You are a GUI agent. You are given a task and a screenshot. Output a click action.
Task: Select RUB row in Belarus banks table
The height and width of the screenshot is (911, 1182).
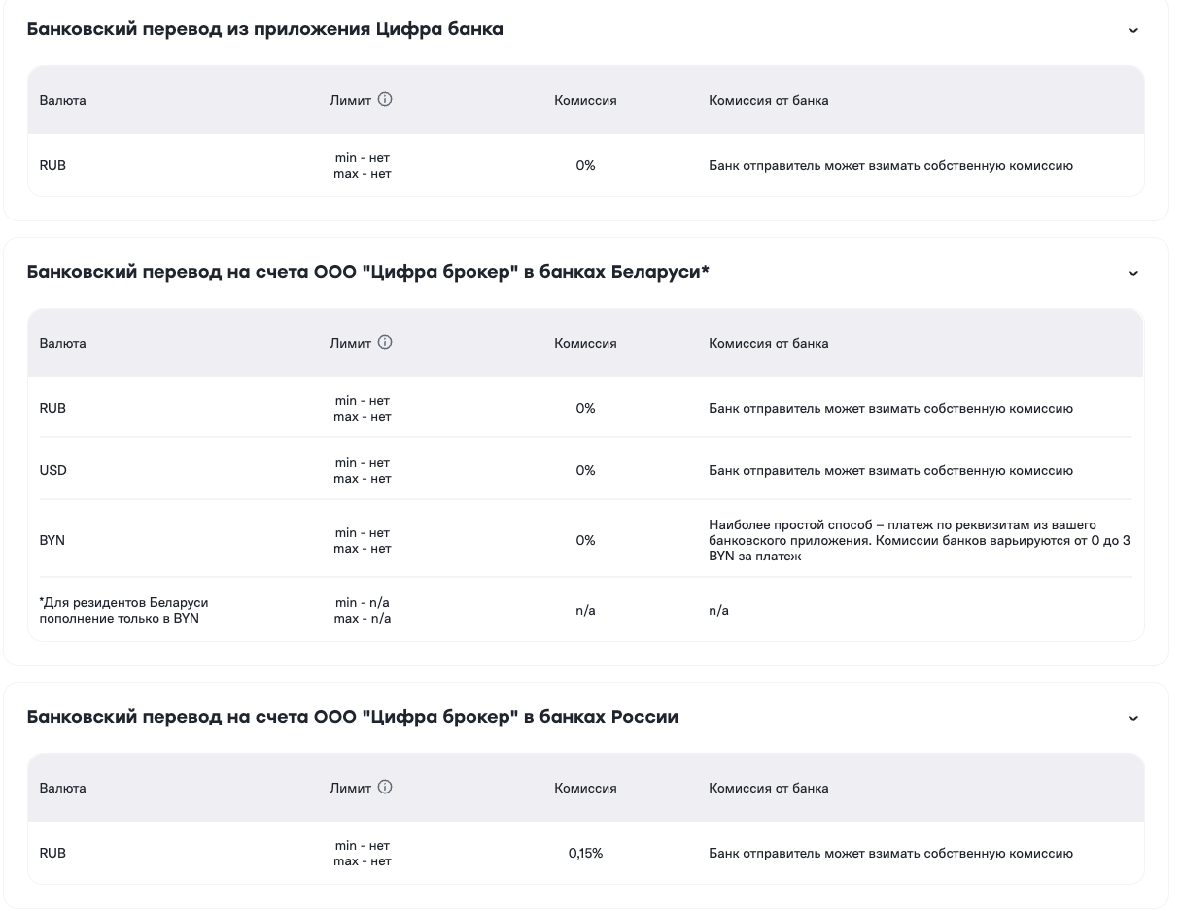pyautogui.click(x=52, y=409)
